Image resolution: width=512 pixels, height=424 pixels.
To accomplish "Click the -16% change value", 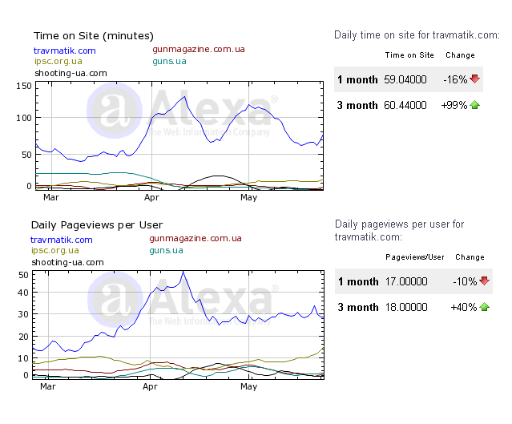I will [455, 79].
